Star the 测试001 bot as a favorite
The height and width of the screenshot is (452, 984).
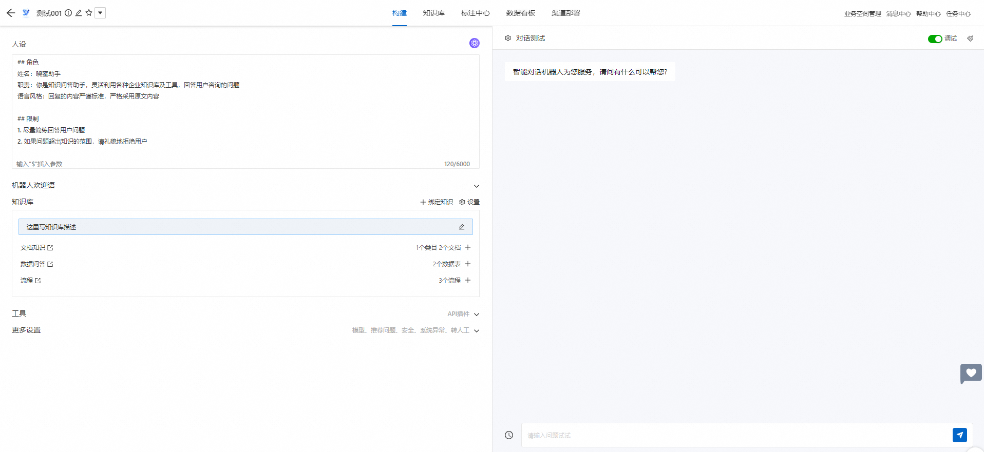[x=89, y=13]
